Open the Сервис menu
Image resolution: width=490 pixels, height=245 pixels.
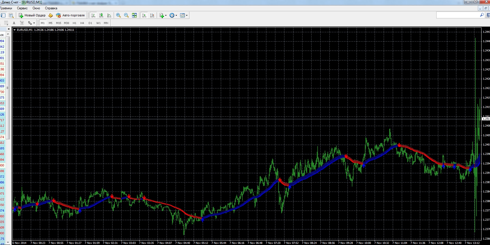(22, 8)
